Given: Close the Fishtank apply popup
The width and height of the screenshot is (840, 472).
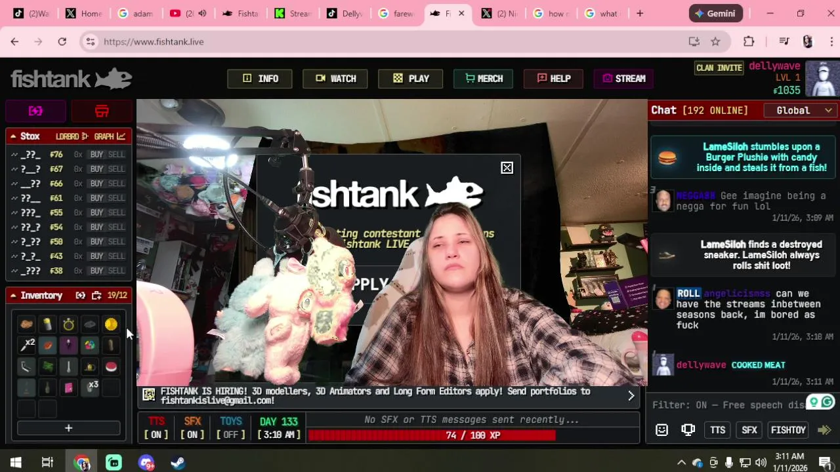Looking at the screenshot, I should point(507,168).
